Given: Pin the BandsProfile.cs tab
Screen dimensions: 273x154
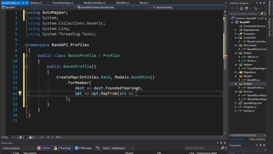Looking at the screenshot, I should pyautogui.click(x=23, y=3).
